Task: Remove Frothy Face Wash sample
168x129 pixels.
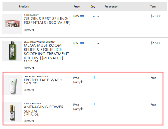Action: pos(29,90)
